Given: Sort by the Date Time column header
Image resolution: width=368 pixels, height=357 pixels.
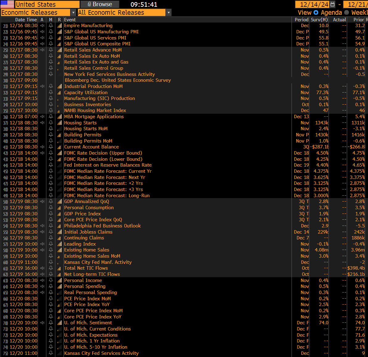Looking at the screenshot, I should pyautogui.click(x=26, y=20).
